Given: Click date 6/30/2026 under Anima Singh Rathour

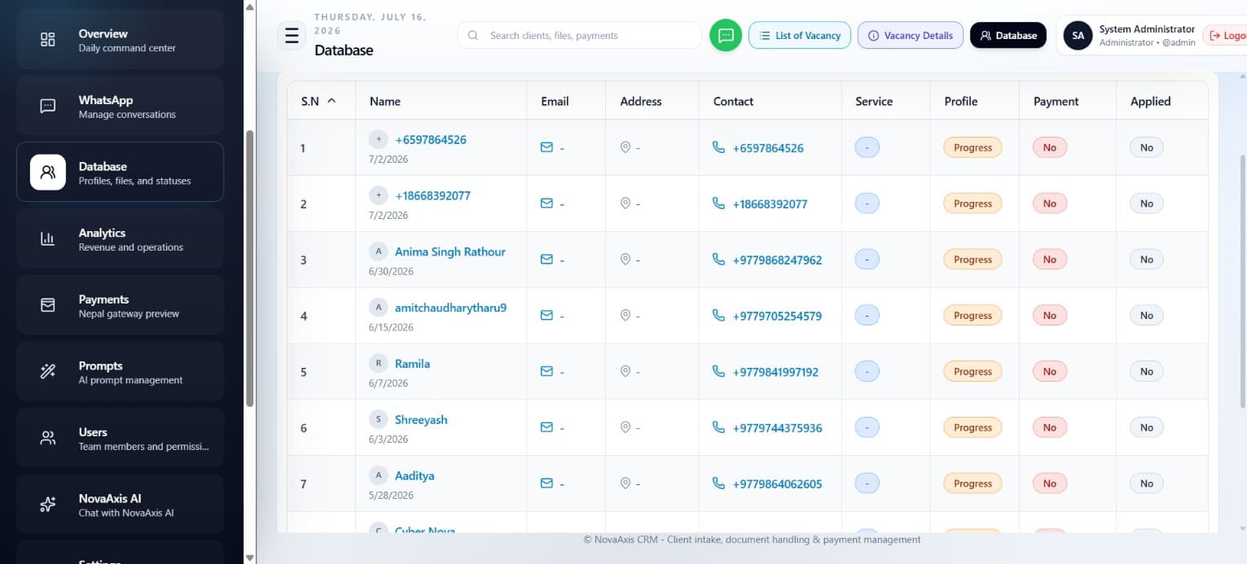Looking at the screenshot, I should click(391, 271).
